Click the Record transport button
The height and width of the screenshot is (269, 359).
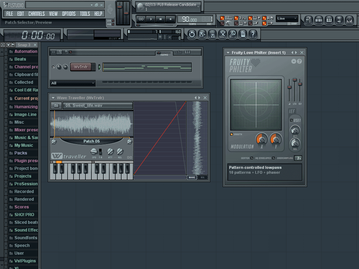[171, 19]
